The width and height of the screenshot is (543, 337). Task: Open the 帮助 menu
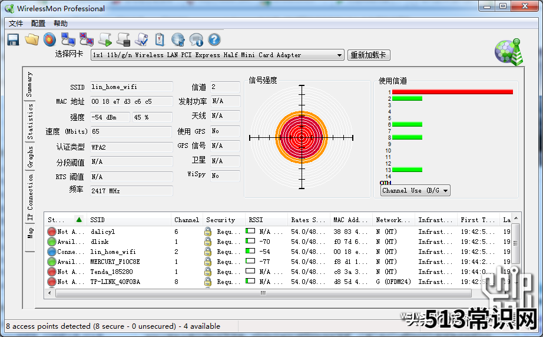[61, 23]
